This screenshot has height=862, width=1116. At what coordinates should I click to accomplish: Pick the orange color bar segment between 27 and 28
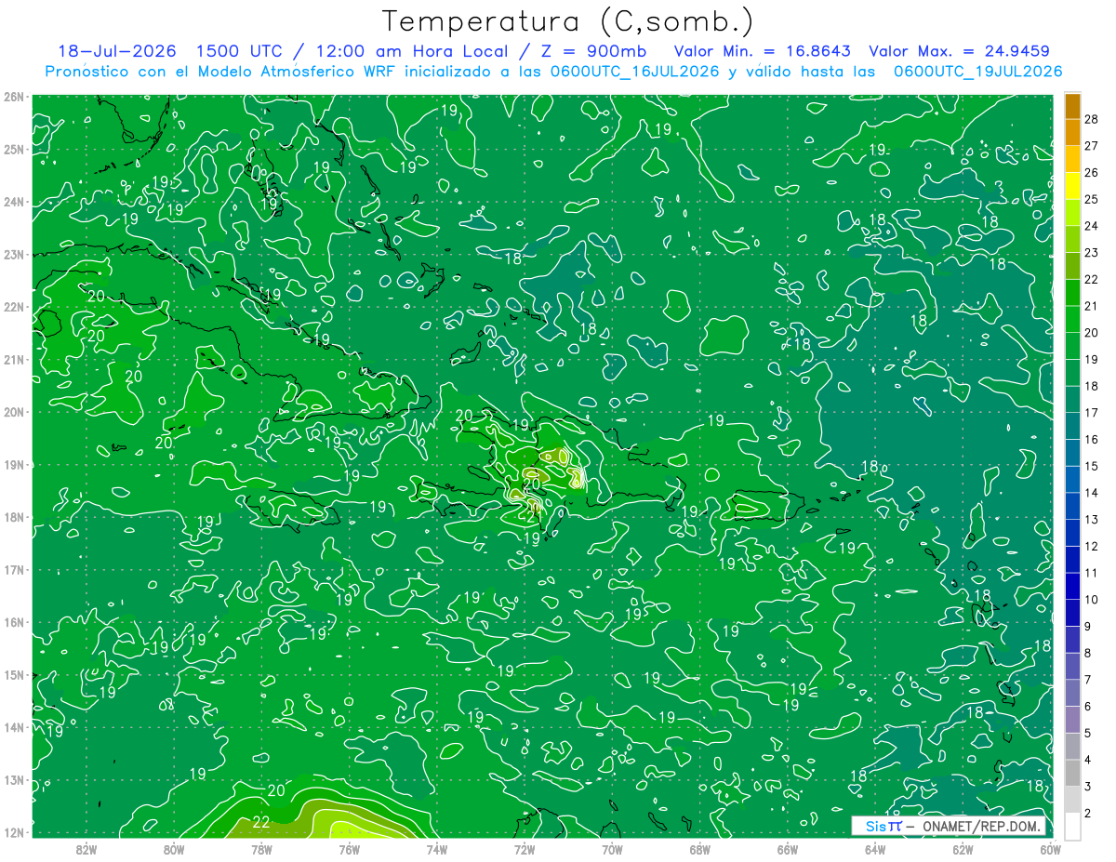click(x=1073, y=133)
